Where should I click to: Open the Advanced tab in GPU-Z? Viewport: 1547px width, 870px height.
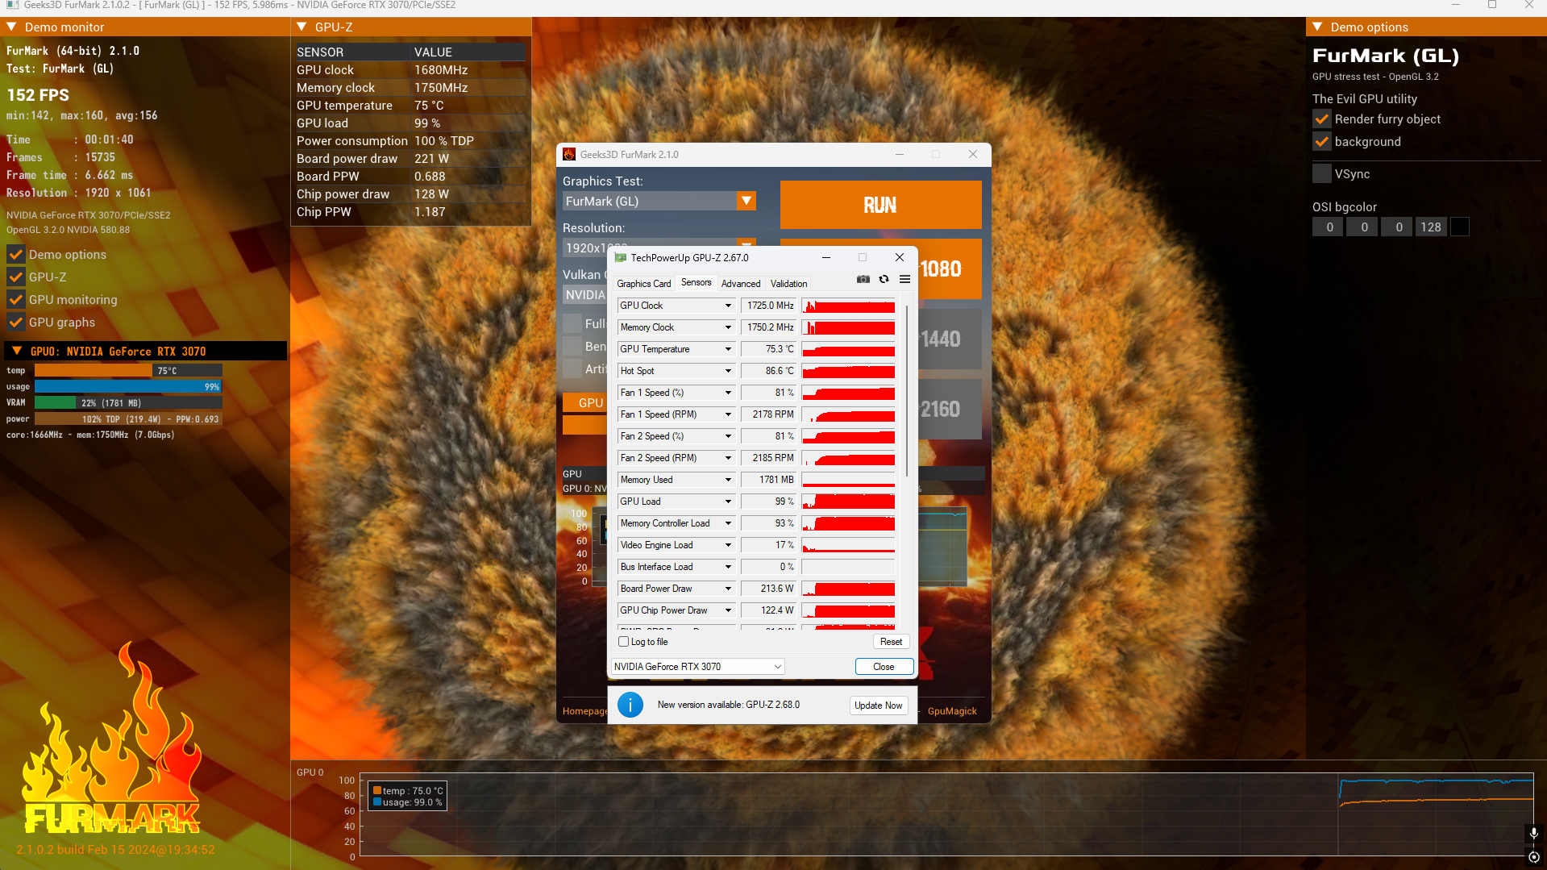point(741,284)
